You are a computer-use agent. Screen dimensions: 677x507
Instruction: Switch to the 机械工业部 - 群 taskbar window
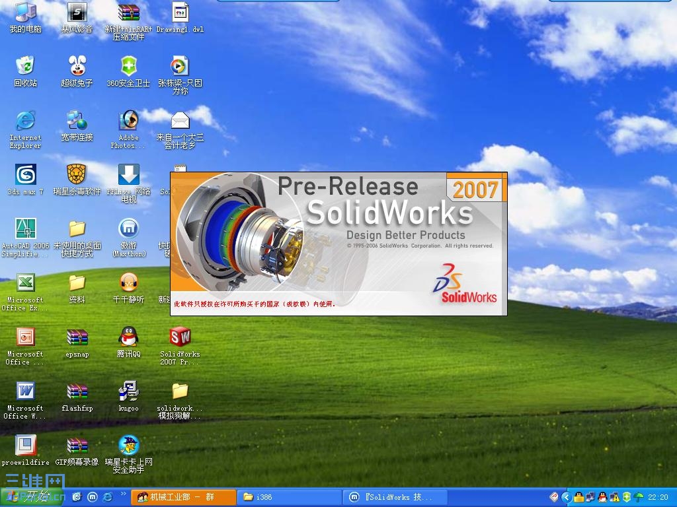(183, 497)
